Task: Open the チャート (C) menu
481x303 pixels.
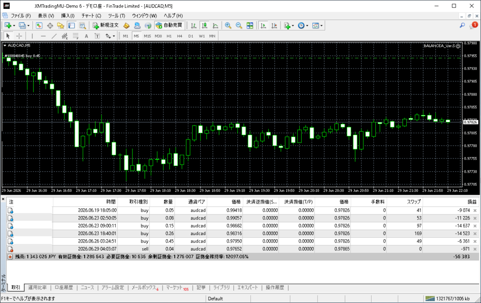Action: (x=91, y=15)
